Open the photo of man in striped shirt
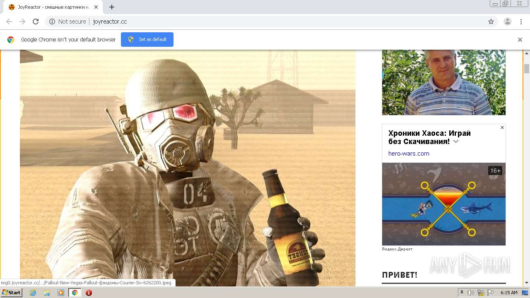This screenshot has width=530, height=298. pyautogui.click(x=444, y=82)
